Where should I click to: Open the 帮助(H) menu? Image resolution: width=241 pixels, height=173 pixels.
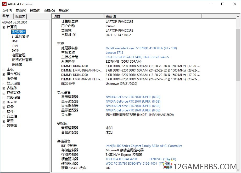pyautogui.click(x=64, y=11)
